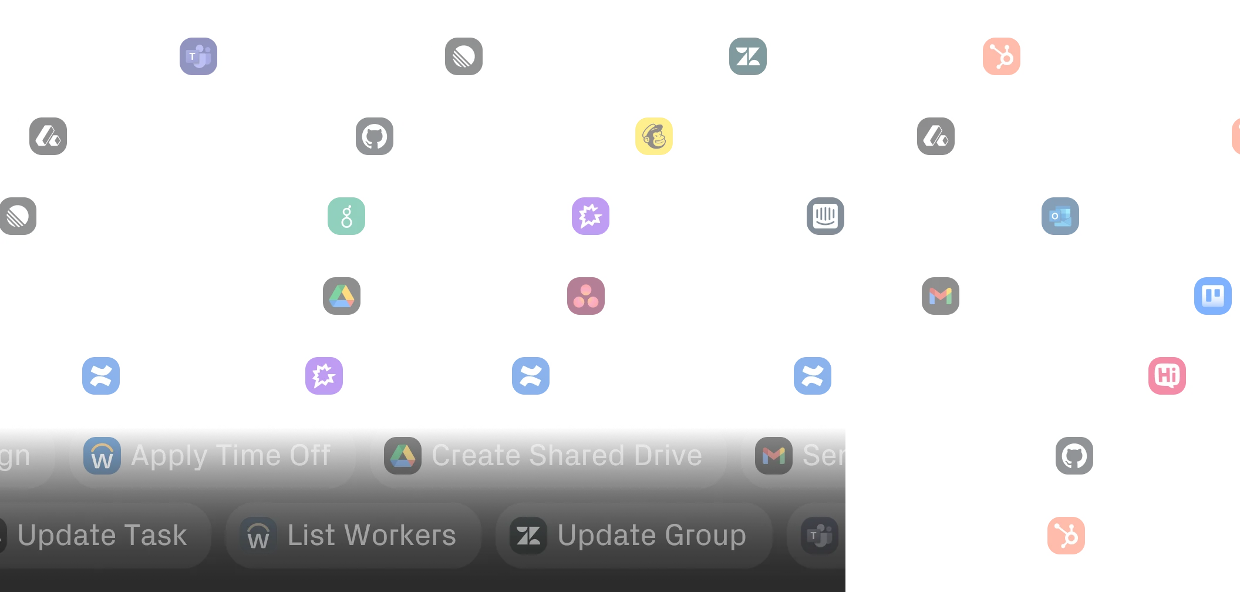This screenshot has width=1240, height=592.
Task: Open the blue Trello icon
Action: pyautogui.click(x=1213, y=296)
